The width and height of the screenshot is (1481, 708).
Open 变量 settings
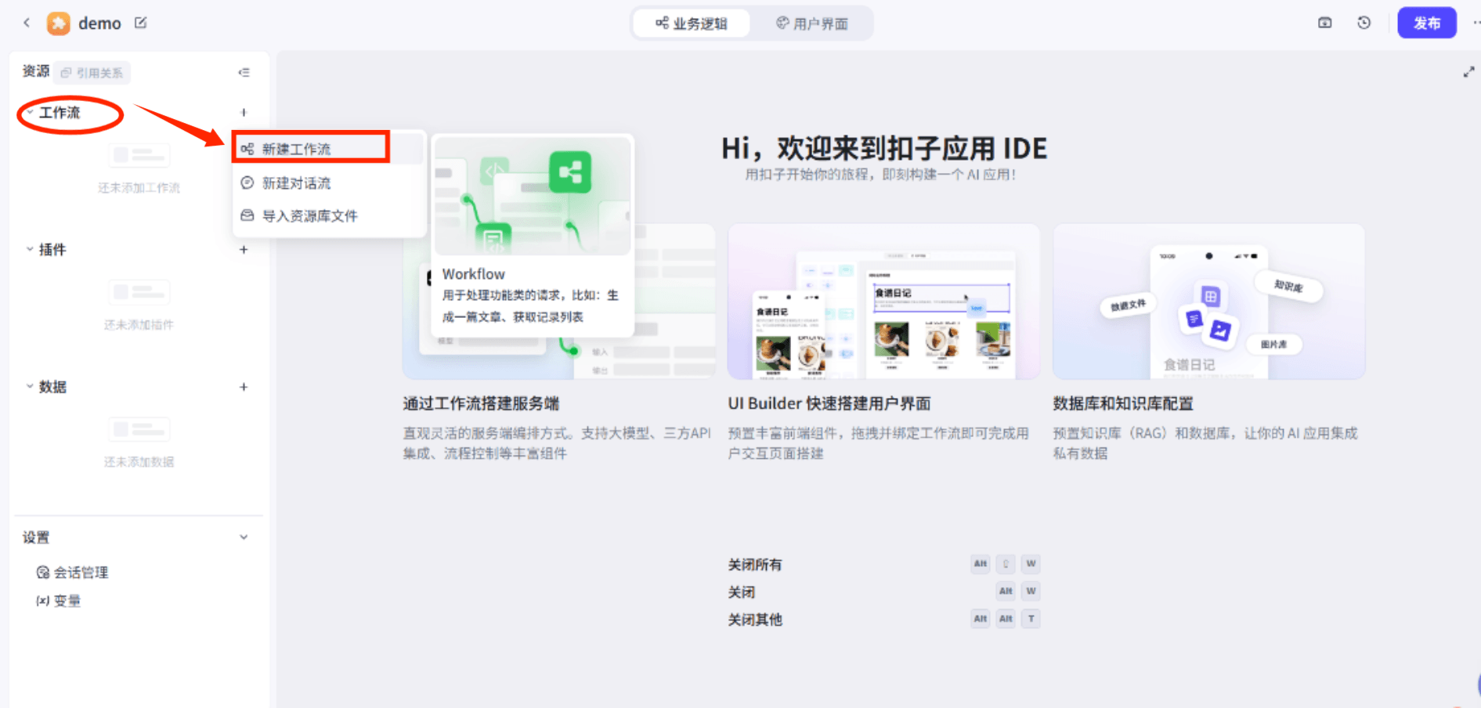59,601
